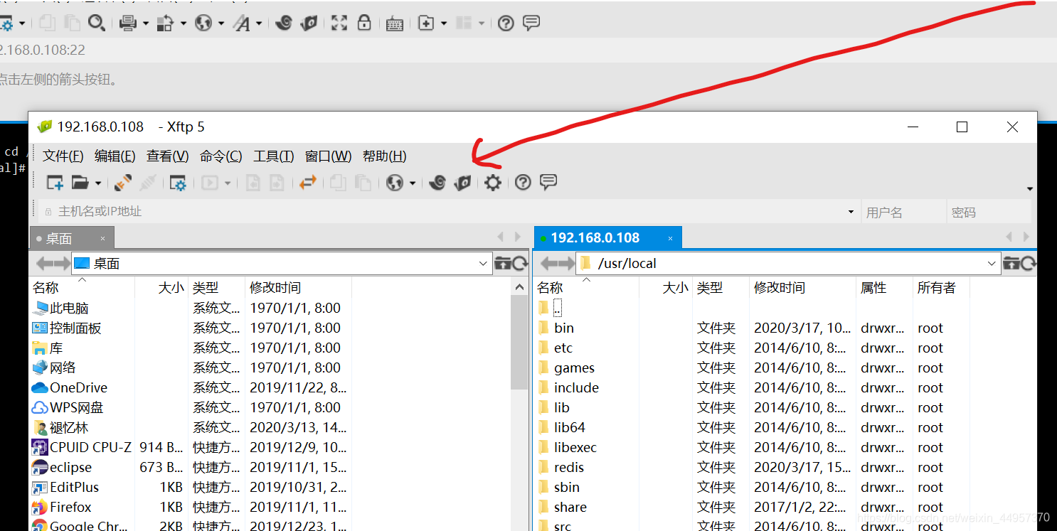Open the 文件(F) menu in Xftp

click(x=63, y=156)
